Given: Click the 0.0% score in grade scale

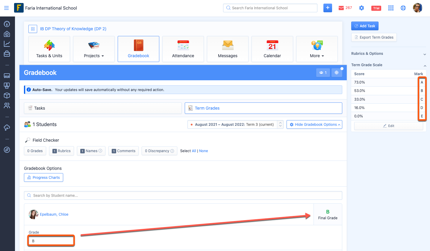Looking at the screenshot, I should coord(359,116).
